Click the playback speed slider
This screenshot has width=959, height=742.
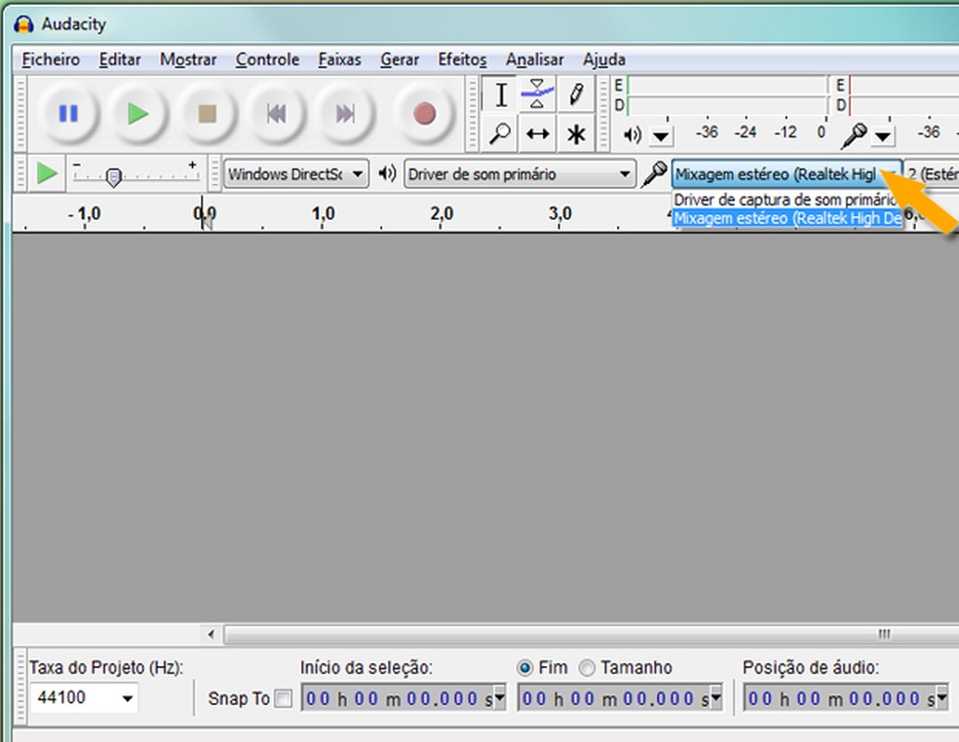coord(114,177)
